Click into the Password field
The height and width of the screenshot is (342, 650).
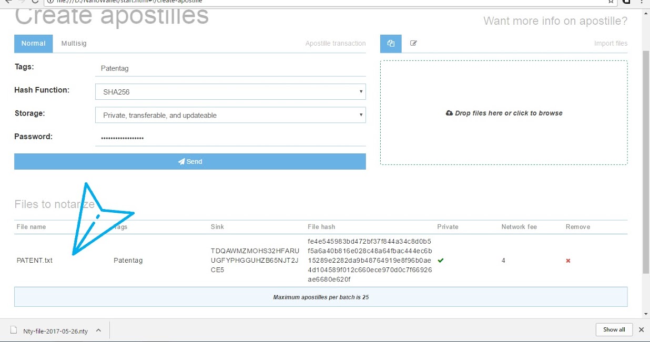coord(230,138)
